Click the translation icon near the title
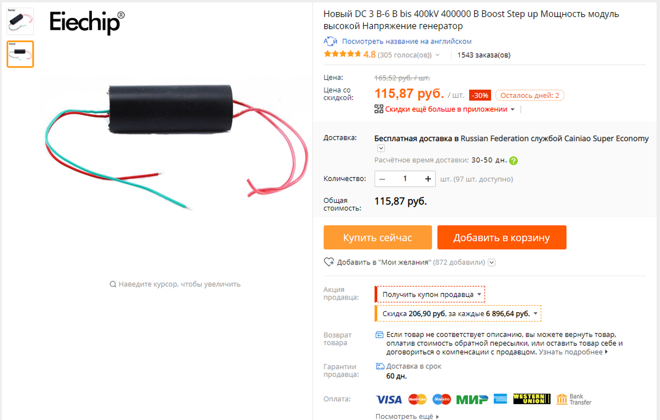The width and height of the screenshot is (660, 420). [x=330, y=41]
